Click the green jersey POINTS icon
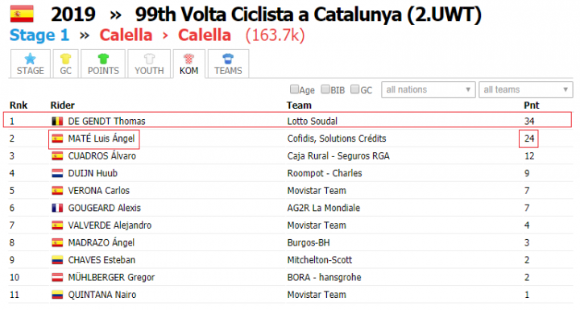This screenshot has height=310, width=580. coord(103,59)
